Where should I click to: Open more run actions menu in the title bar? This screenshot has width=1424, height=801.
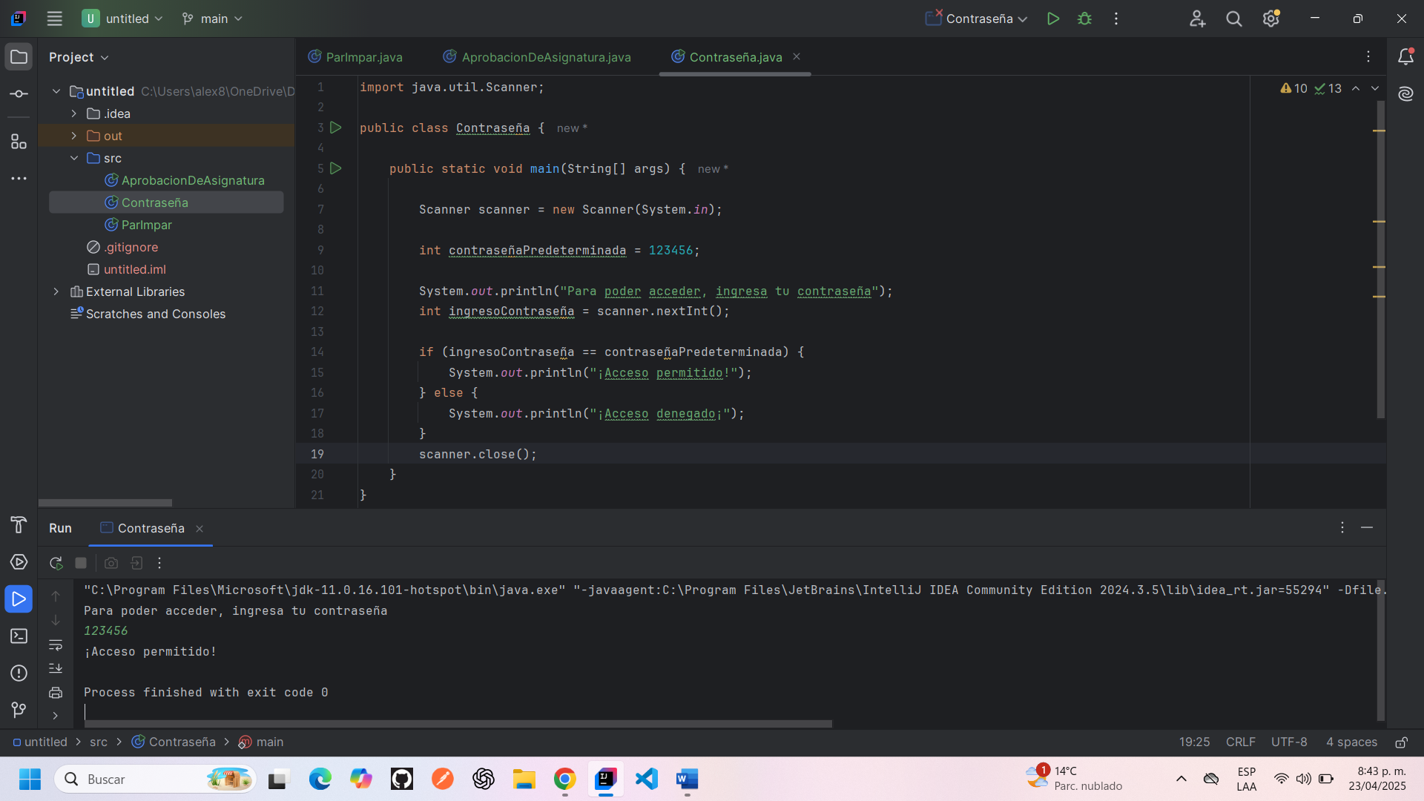tap(1116, 19)
